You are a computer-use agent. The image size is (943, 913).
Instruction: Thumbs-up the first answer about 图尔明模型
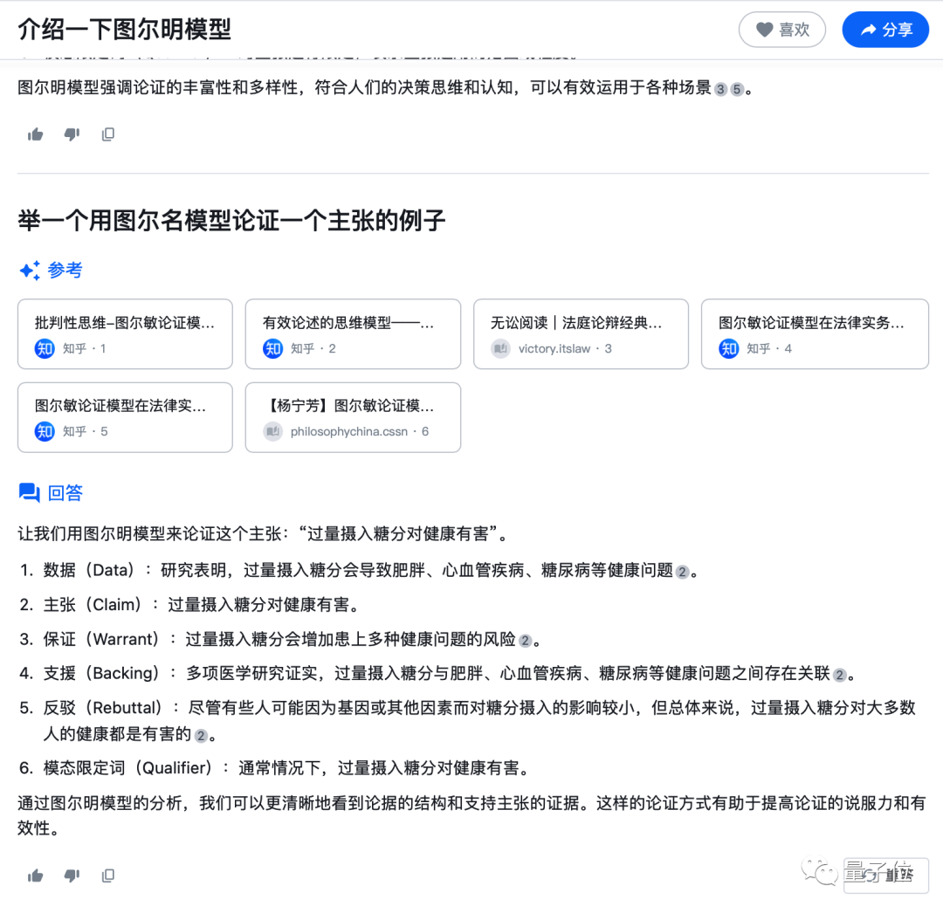point(36,134)
